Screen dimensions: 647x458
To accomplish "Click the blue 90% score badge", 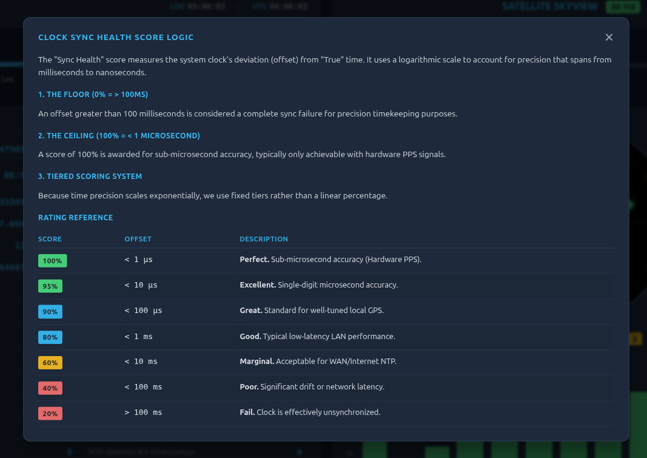I will click(50, 312).
